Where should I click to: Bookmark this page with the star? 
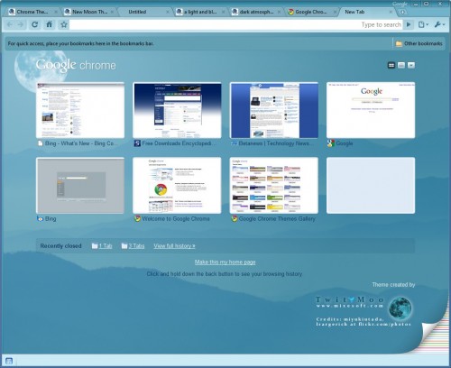coord(64,24)
